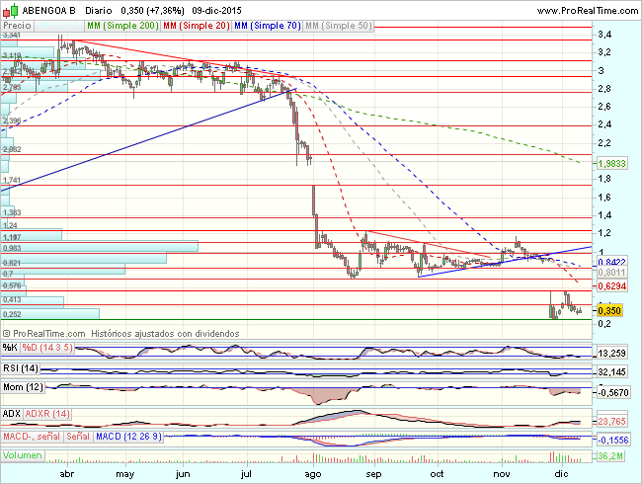Click the 0,252 volume profile level label
The height and width of the screenshot is (484, 642).
12,314
